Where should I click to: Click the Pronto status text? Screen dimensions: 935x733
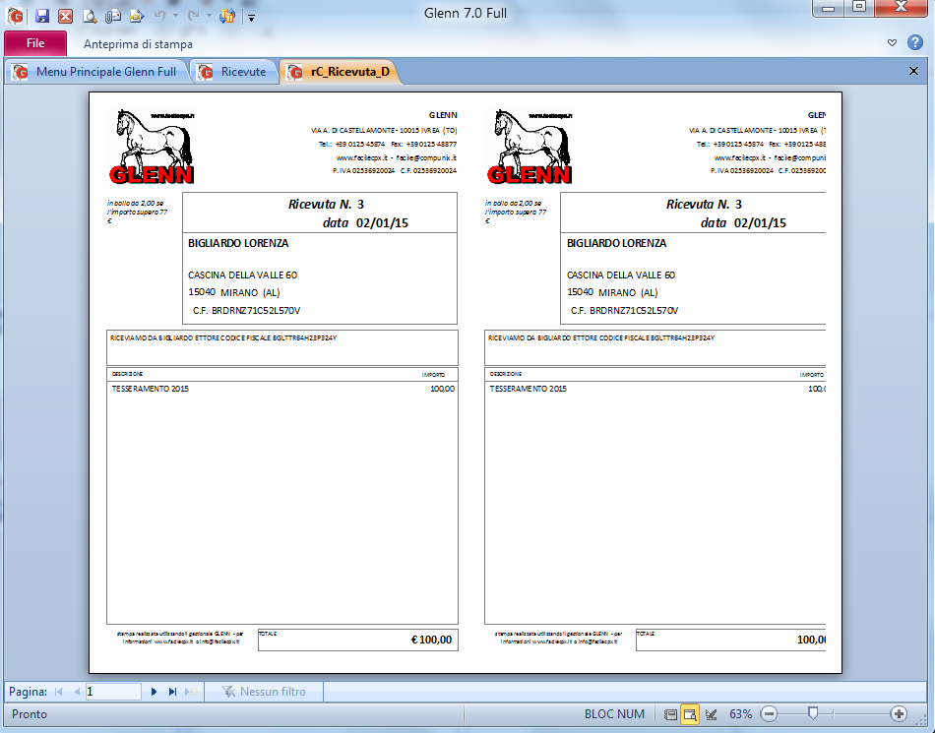30,714
